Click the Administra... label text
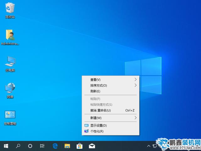Image resolution: width=201 pixels, height=151 pixels. pyautogui.click(x=10, y=44)
